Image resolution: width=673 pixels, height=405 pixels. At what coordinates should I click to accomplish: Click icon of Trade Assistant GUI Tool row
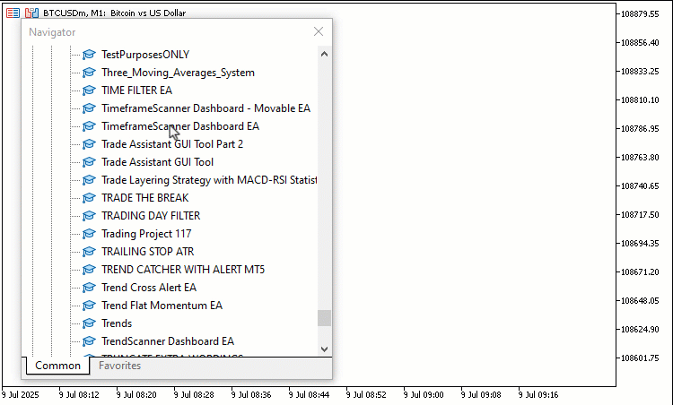(89, 162)
